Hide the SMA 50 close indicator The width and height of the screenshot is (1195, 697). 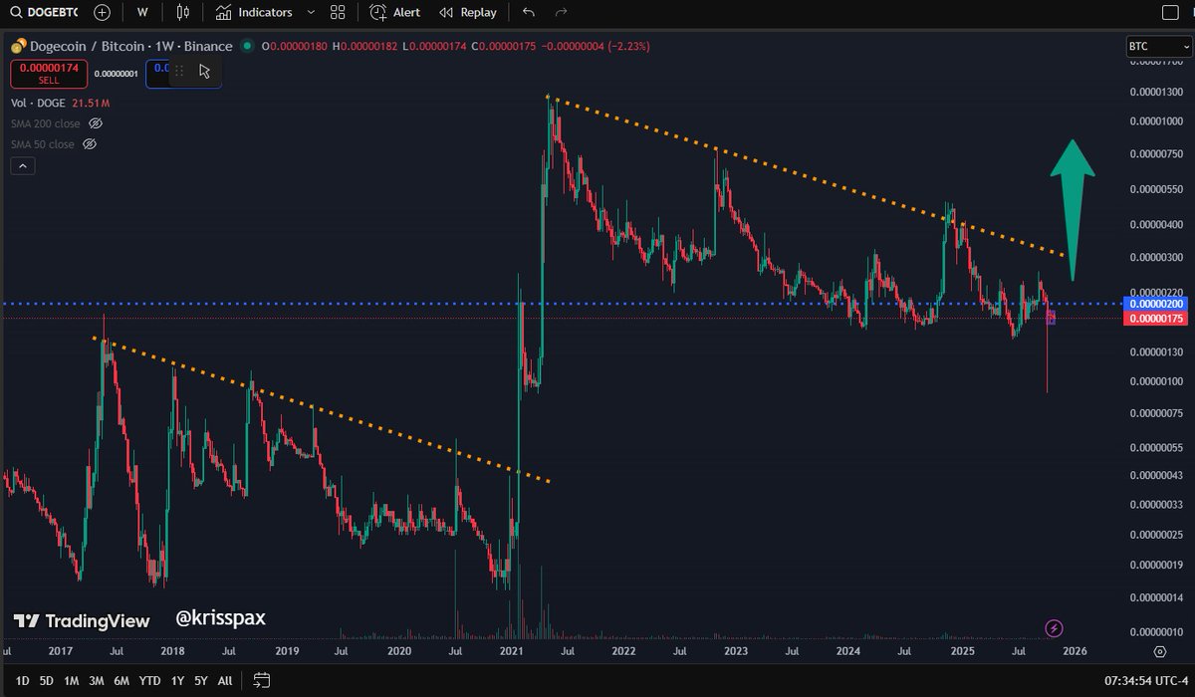[x=89, y=143]
